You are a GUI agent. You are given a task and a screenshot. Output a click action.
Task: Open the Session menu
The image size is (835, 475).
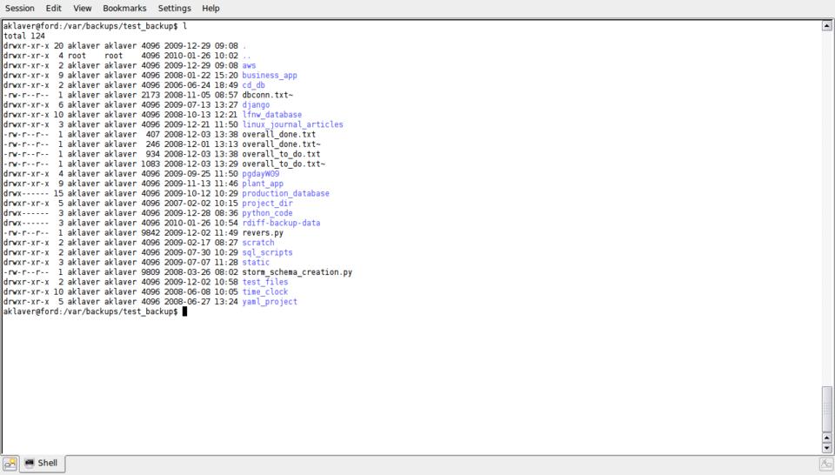(x=19, y=8)
